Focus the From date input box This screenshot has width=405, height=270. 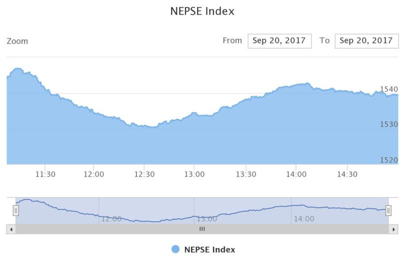tap(279, 41)
